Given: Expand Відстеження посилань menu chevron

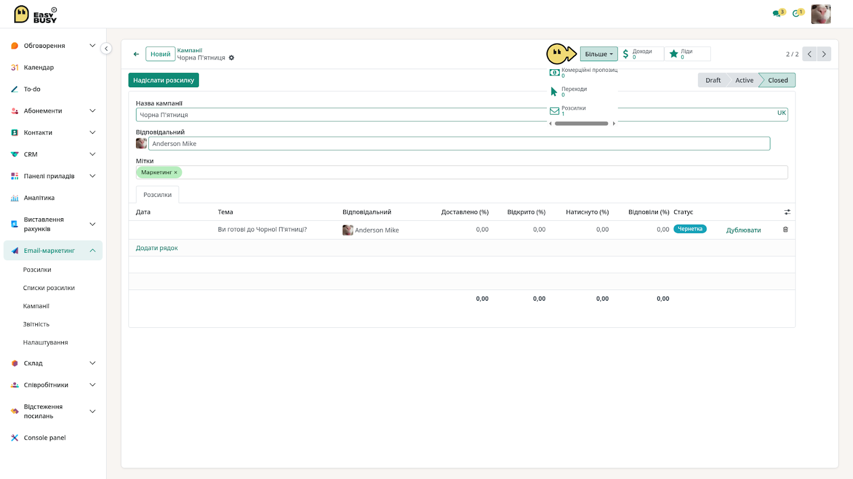Looking at the screenshot, I should (x=92, y=411).
